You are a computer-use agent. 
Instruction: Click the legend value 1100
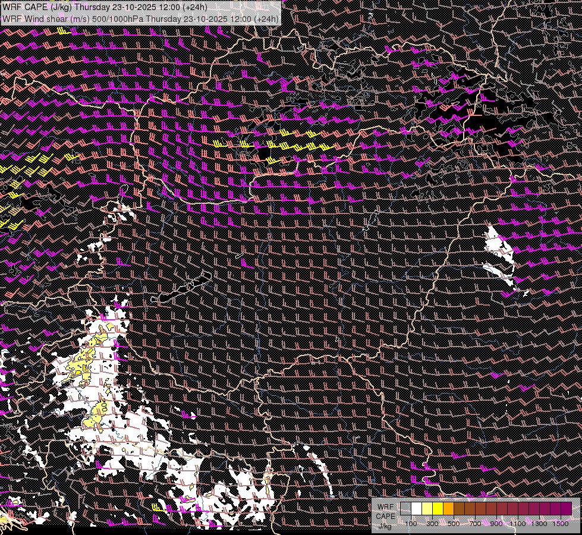[x=518, y=524]
